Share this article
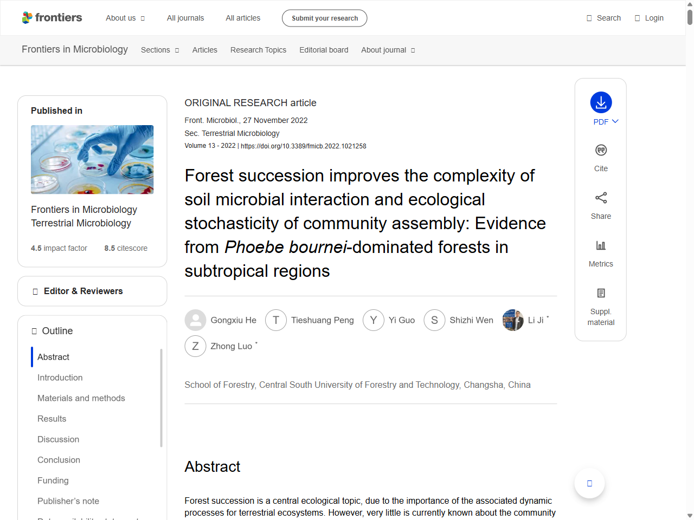The image size is (694, 520). (600, 205)
